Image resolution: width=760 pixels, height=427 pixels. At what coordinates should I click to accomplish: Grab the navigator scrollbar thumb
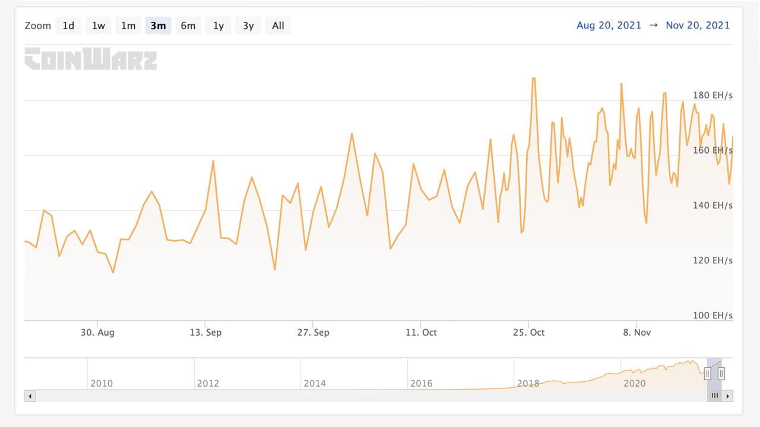(715, 396)
